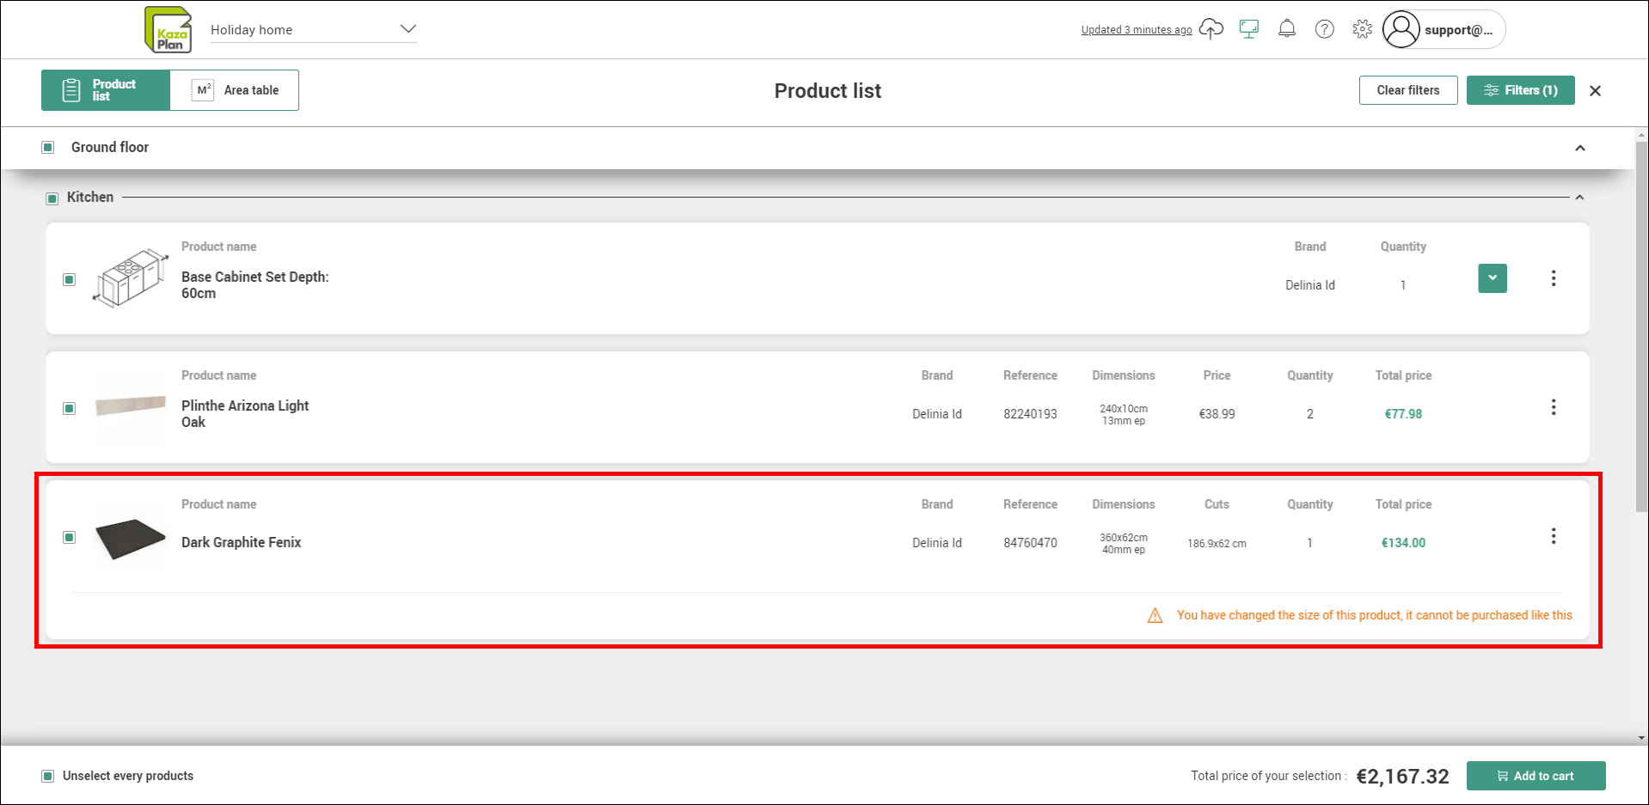Click the cloud upload save icon

pyautogui.click(x=1211, y=29)
